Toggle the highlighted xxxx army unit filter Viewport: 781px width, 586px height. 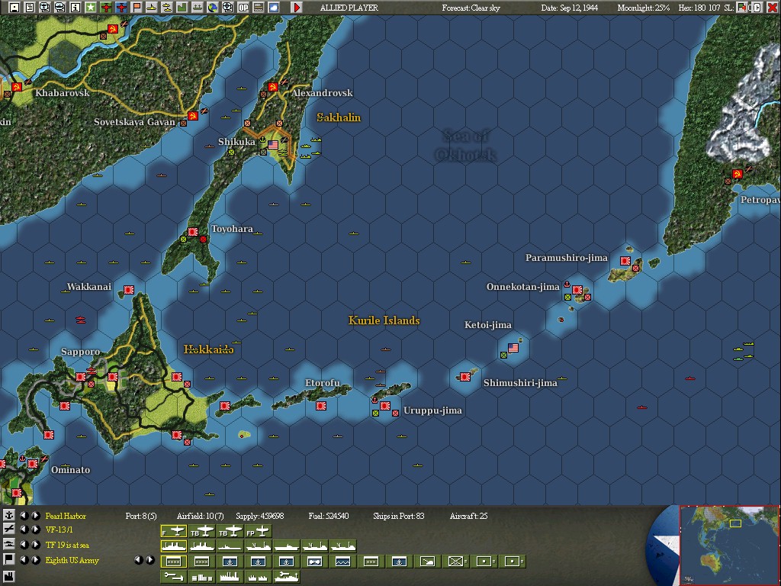point(173,562)
